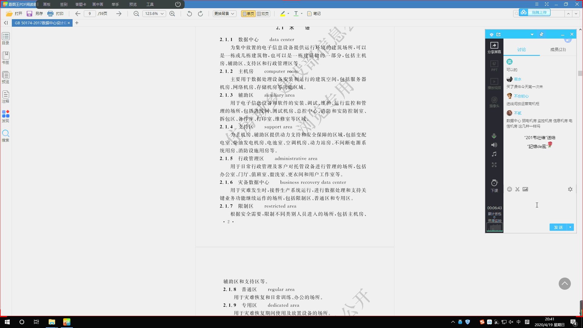Zoom out with the minus magnifier

pyautogui.click(x=136, y=14)
